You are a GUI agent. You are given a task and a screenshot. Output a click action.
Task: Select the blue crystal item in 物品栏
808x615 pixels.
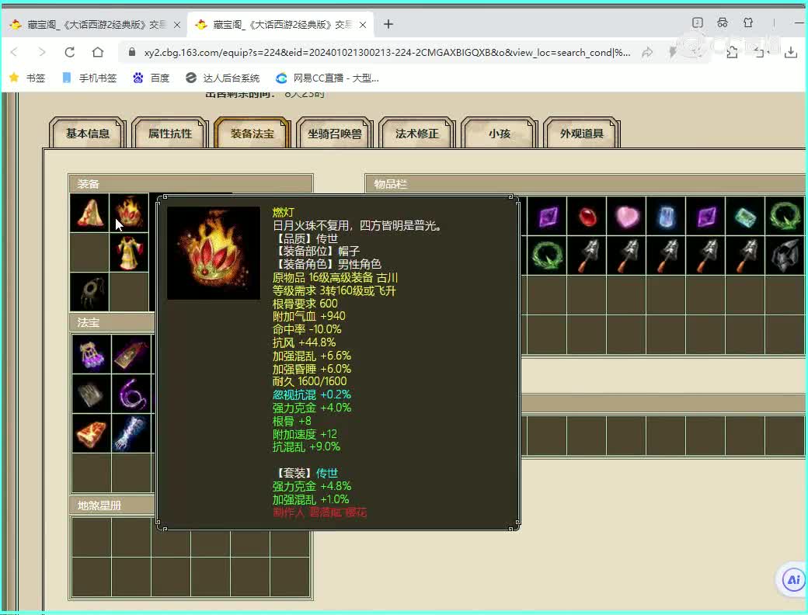[x=667, y=216]
